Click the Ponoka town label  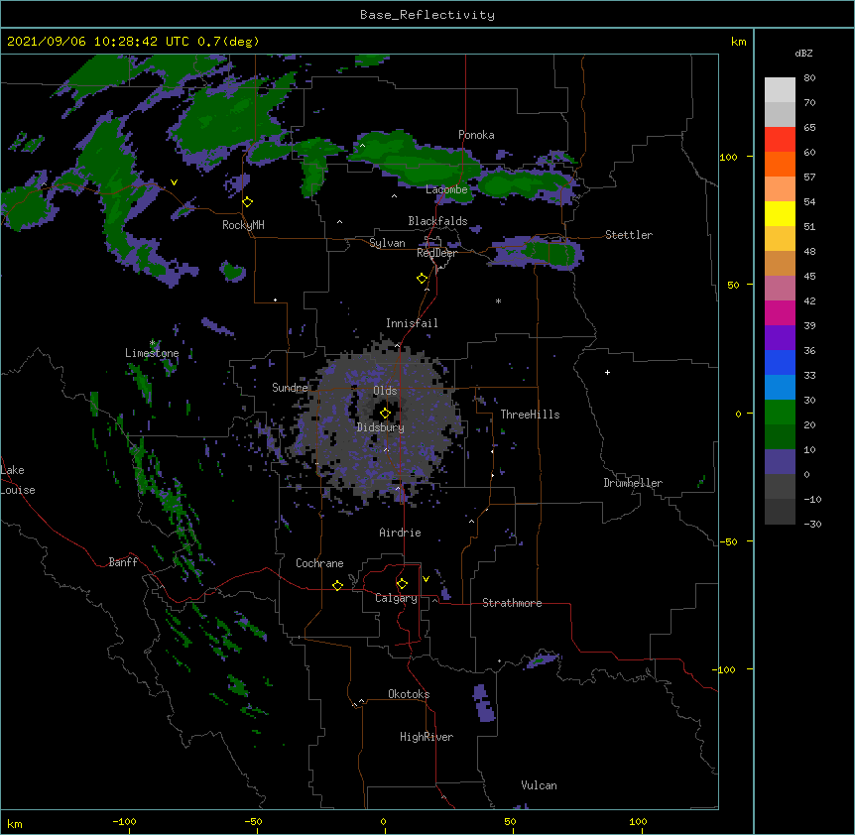pos(476,135)
